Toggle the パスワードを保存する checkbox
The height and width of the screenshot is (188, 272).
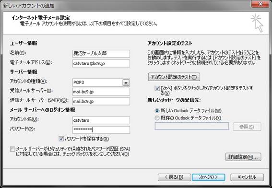tap(61, 139)
